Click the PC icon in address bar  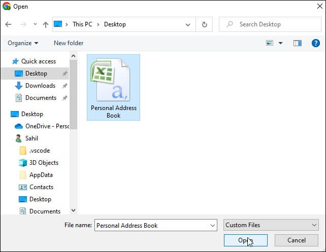58,24
